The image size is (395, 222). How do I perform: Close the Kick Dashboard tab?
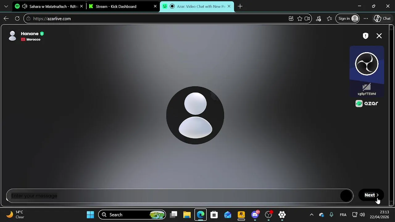(155, 6)
